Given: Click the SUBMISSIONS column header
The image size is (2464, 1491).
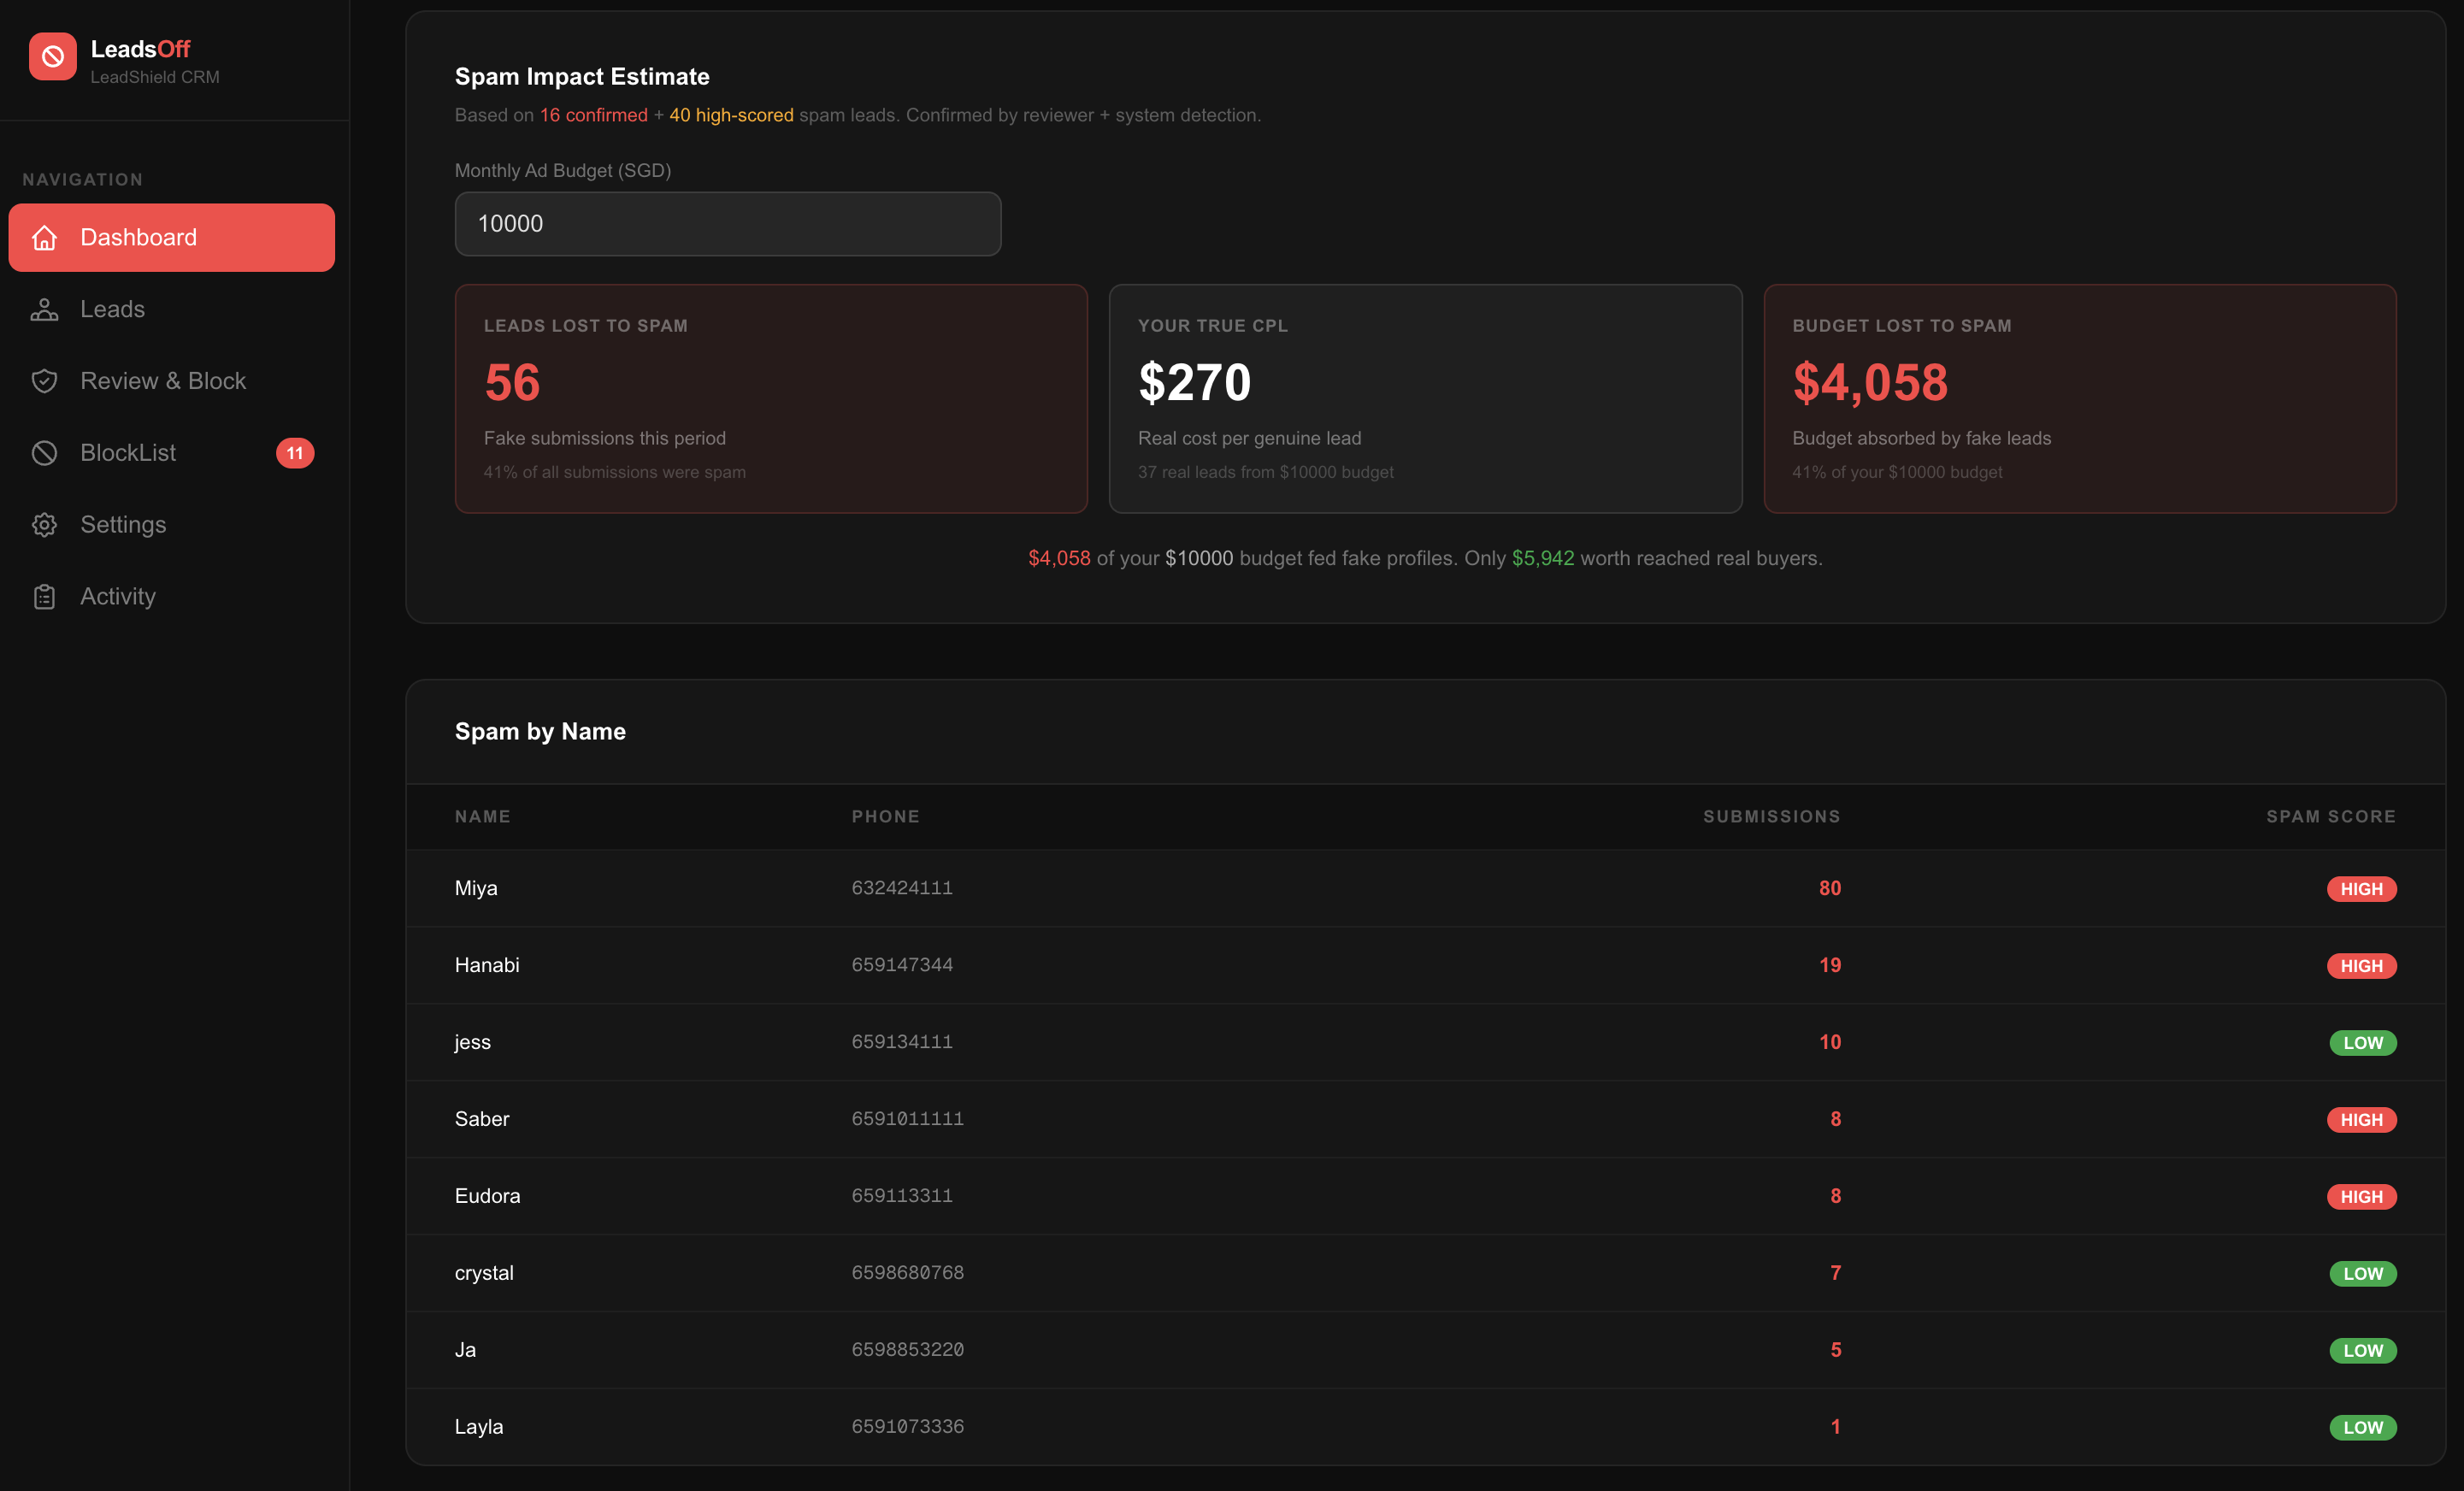Looking at the screenshot, I should point(1771,816).
